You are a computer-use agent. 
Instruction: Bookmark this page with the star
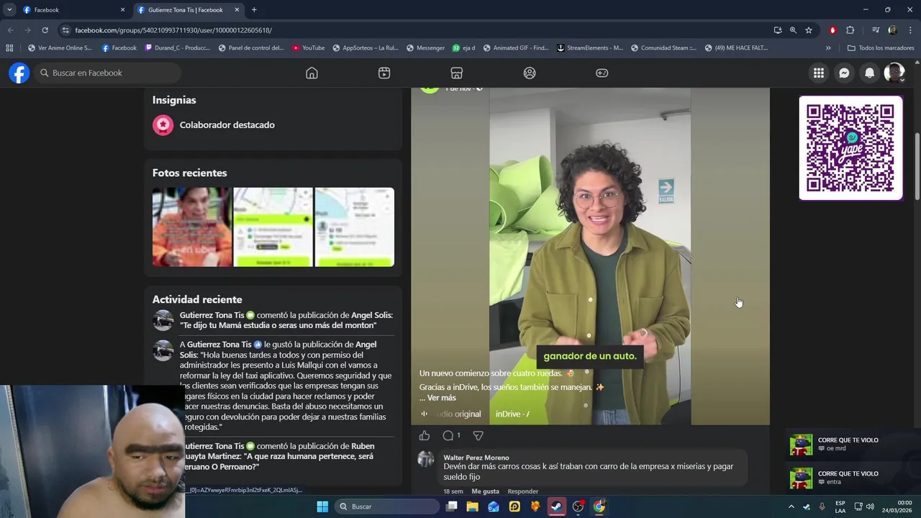point(809,30)
